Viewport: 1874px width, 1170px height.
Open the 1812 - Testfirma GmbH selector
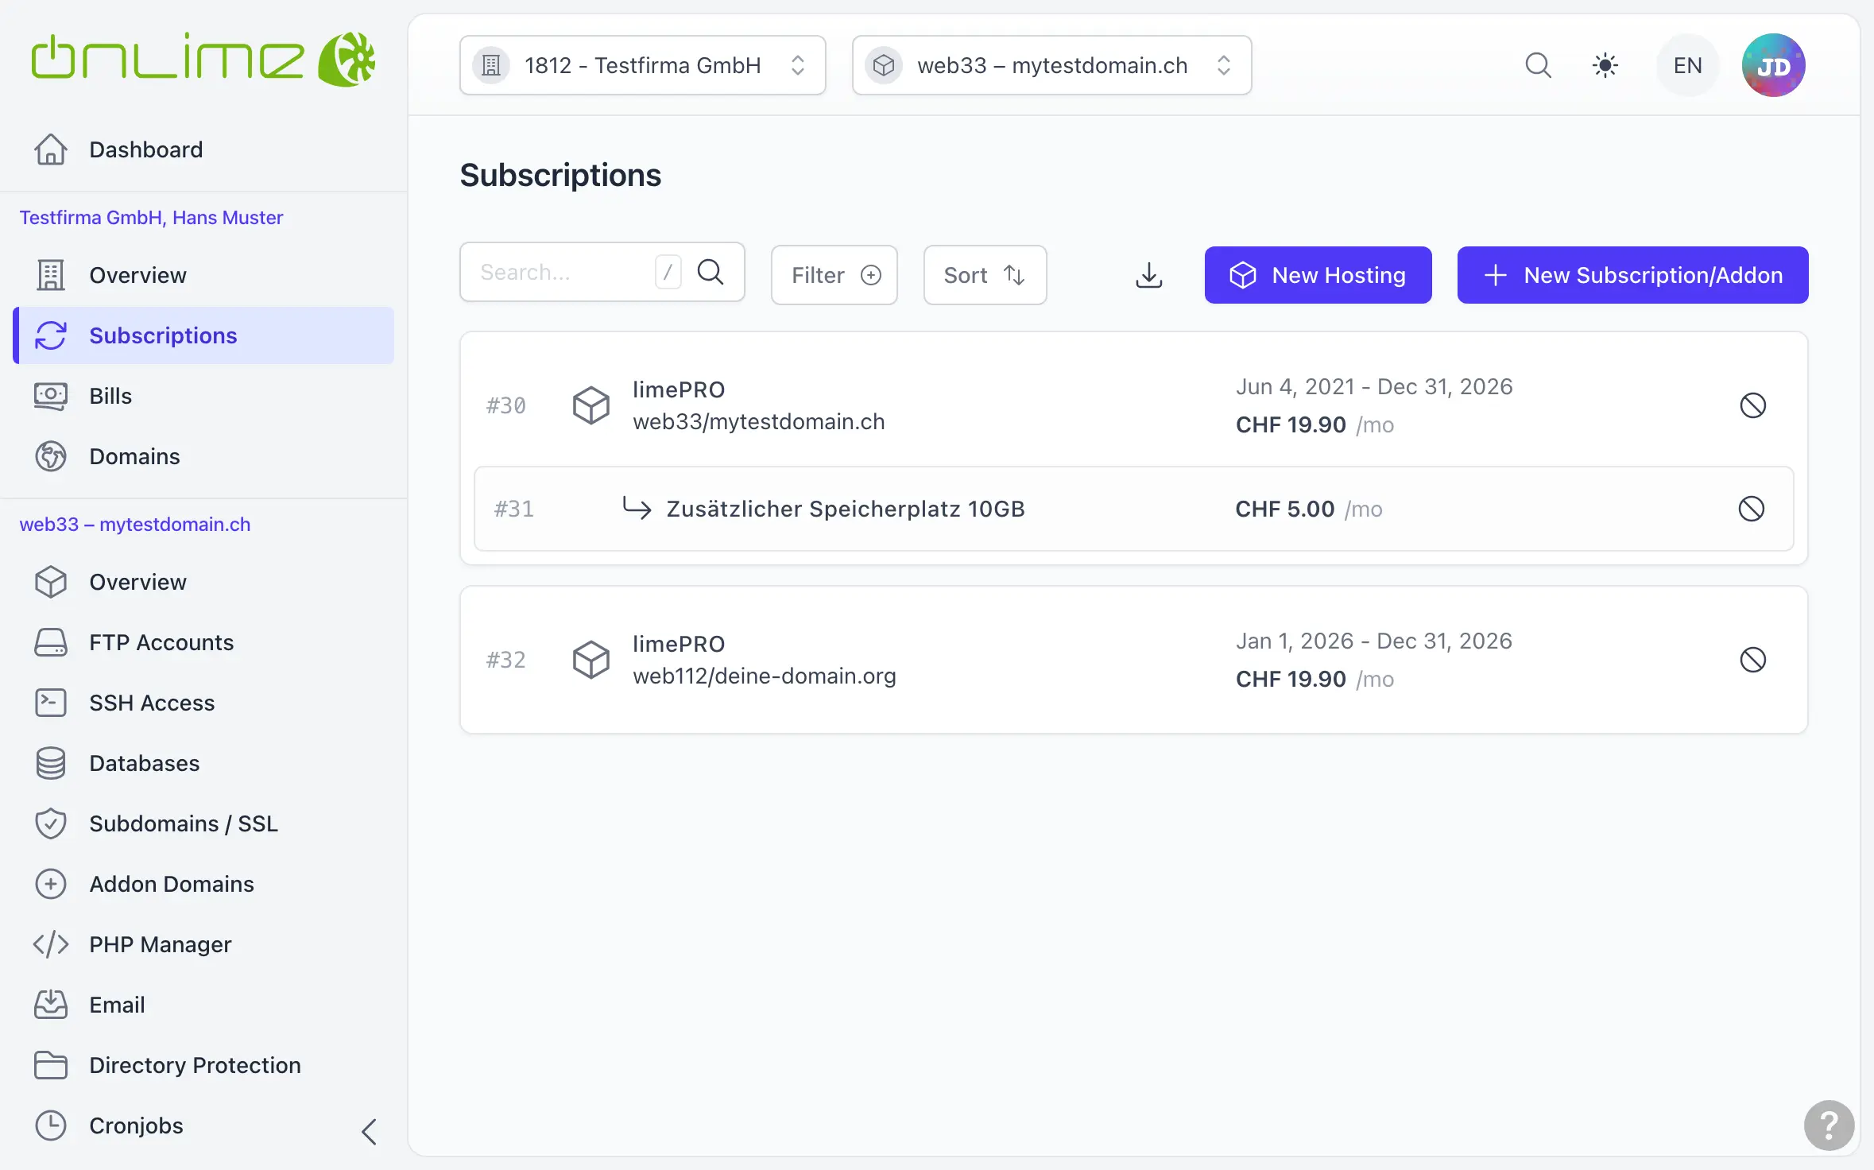642,65
